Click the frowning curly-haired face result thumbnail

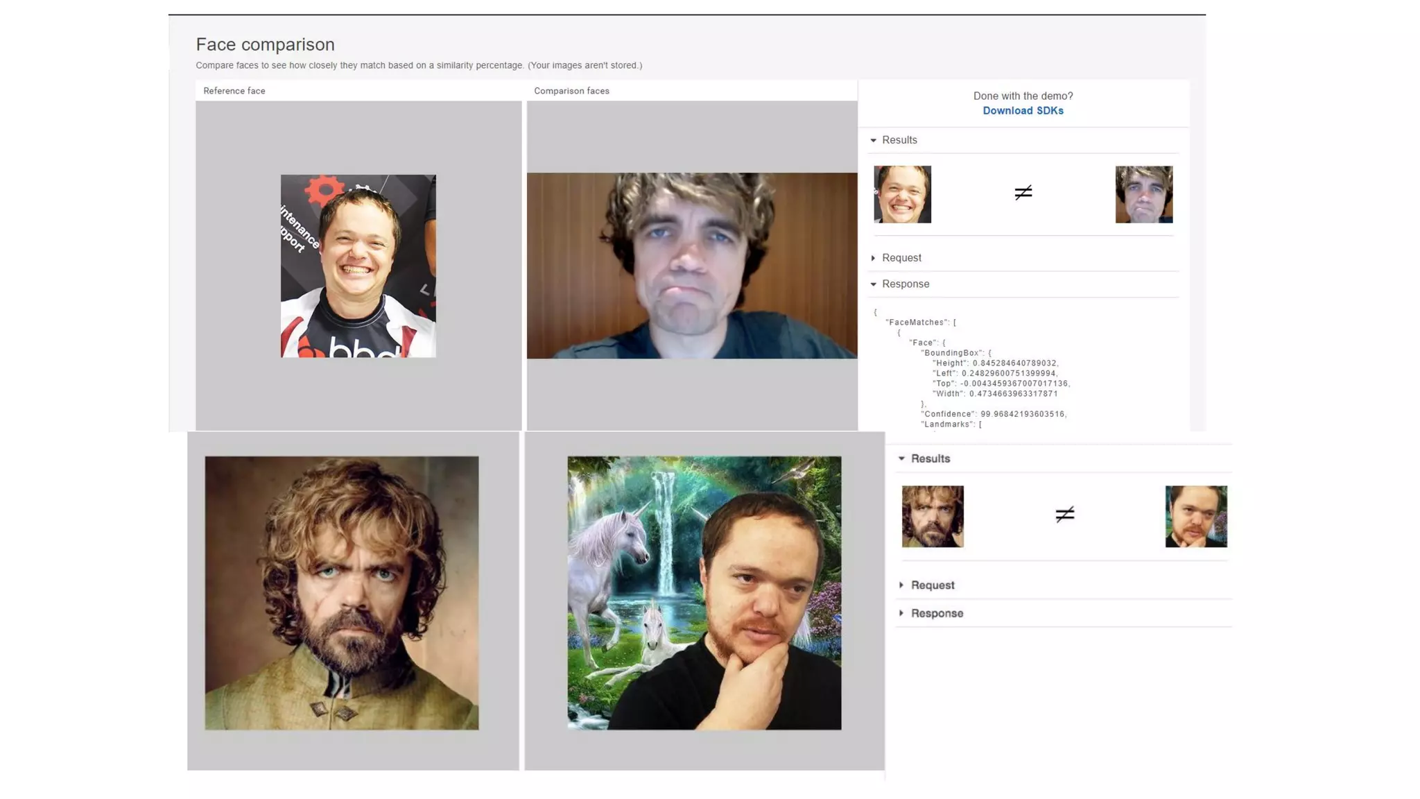click(x=1143, y=194)
